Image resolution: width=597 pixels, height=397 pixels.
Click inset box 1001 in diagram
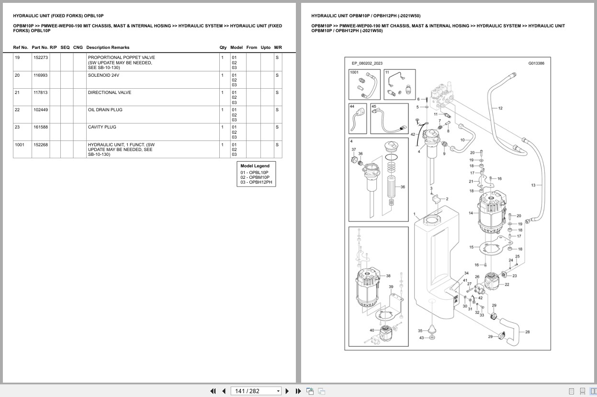coord(365,84)
